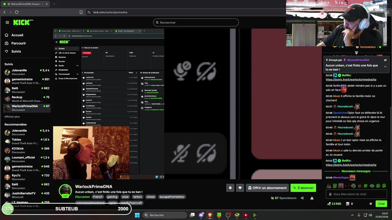
Task: Open recommended channel Tobias
Action: (27, 141)
